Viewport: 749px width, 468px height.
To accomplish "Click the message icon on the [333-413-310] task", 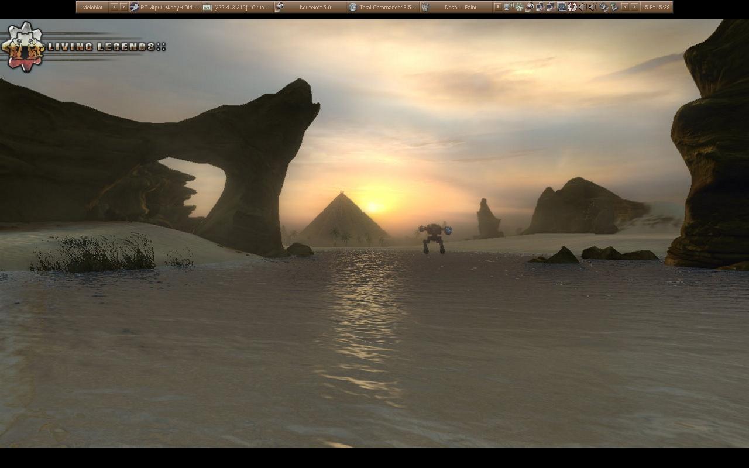I will pyautogui.click(x=207, y=7).
